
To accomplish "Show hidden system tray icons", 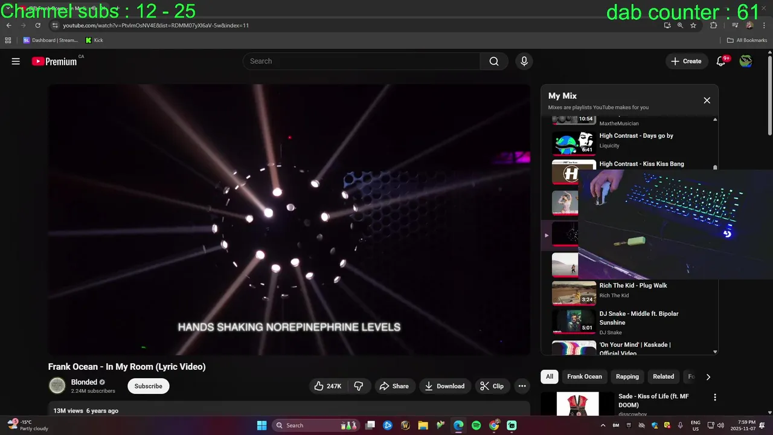I will click(x=603, y=425).
